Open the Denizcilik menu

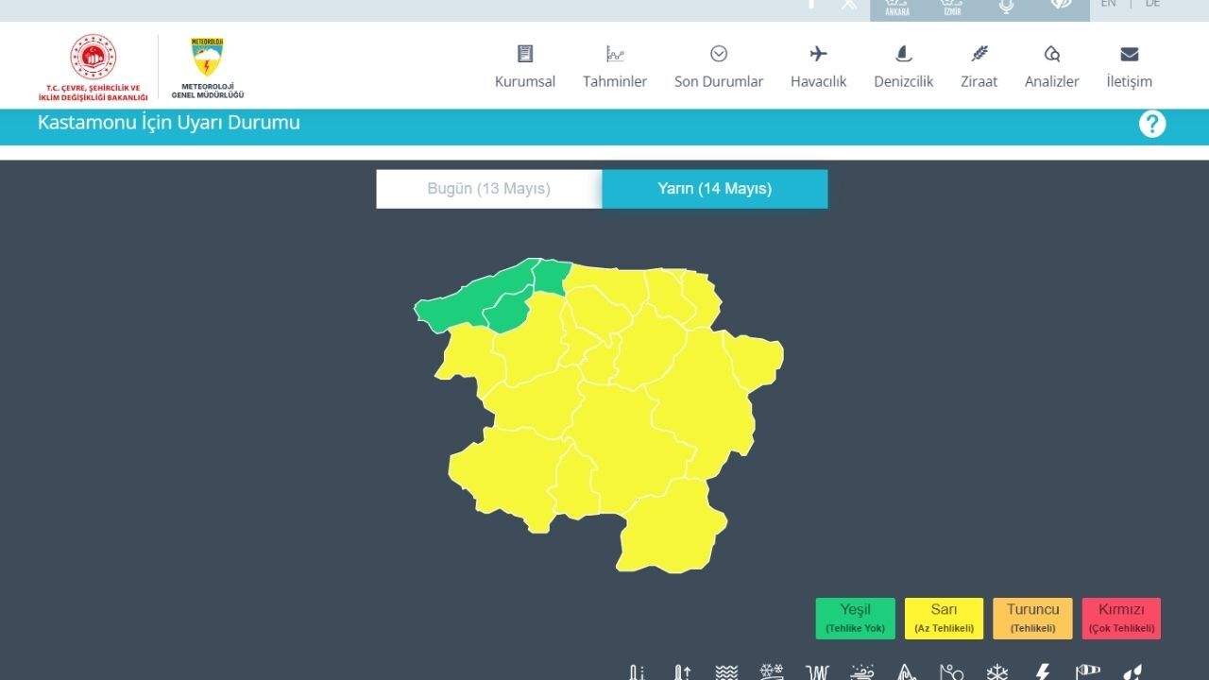click(x=904, y=67)
